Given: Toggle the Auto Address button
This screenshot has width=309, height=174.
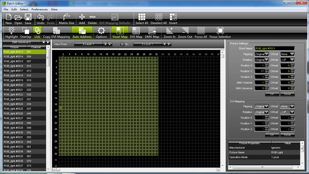Looking at the screenshot, I should pos(82,33).
